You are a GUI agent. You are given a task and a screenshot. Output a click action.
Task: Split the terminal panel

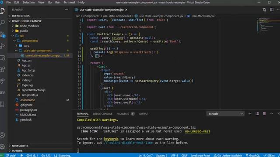[257, 113]
